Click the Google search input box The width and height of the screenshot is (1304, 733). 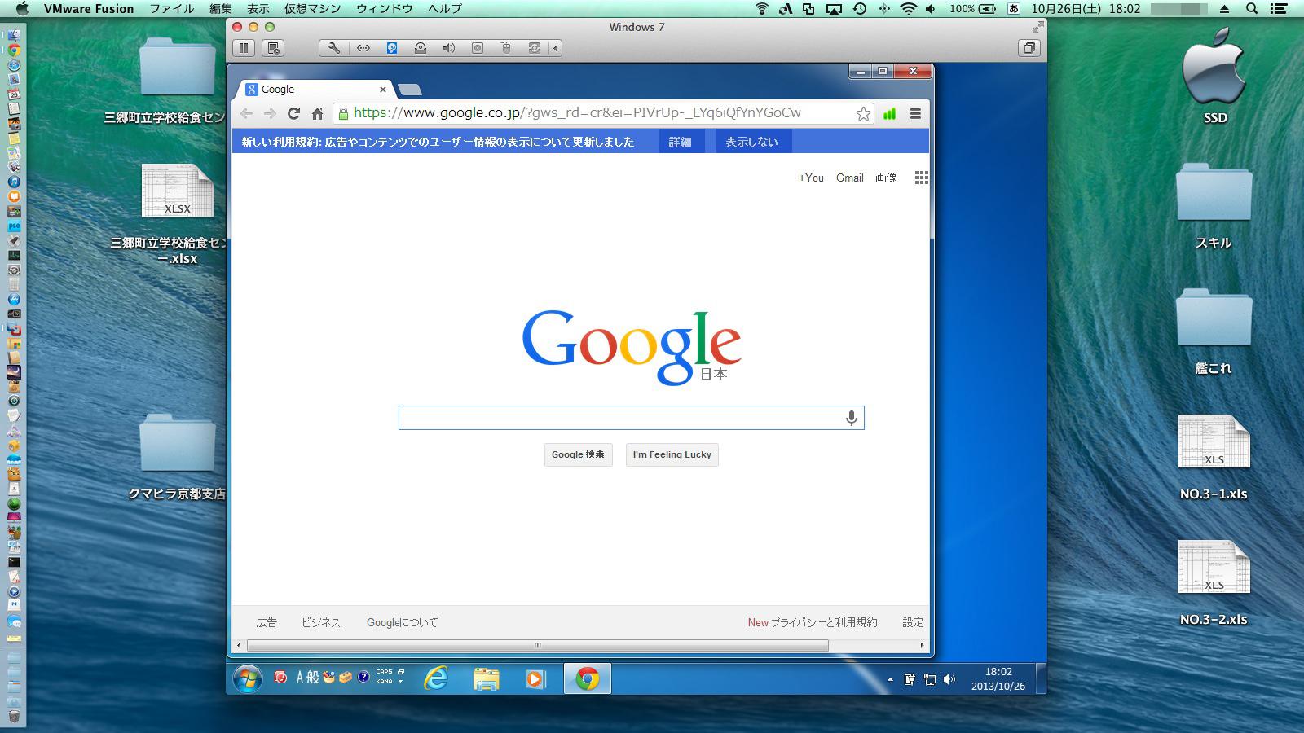[x=619, y=418]
